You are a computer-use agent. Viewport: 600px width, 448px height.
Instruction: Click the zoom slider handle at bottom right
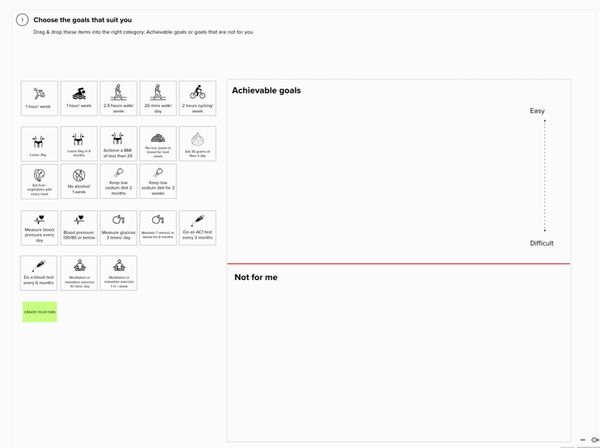tap(595, 440)
